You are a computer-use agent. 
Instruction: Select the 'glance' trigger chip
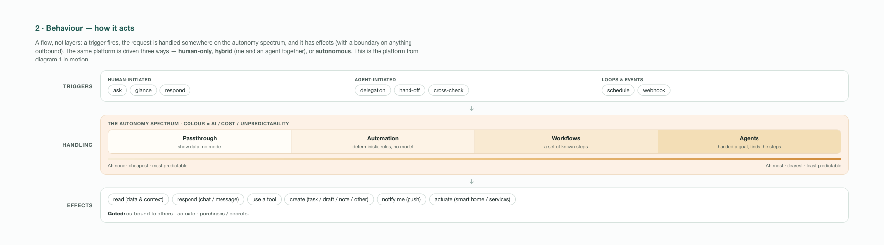click(143, 90)
